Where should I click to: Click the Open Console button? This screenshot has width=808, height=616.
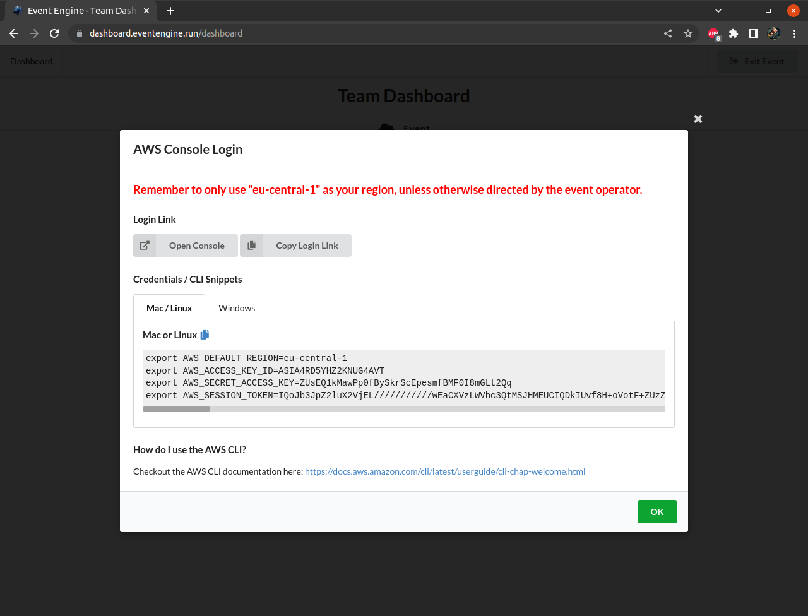click(x=186, y=246)
